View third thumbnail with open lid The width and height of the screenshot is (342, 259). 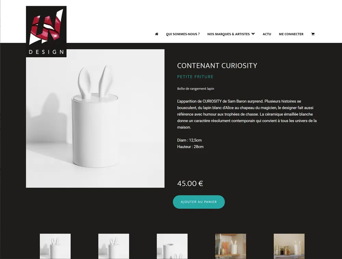tap(172, 246)
